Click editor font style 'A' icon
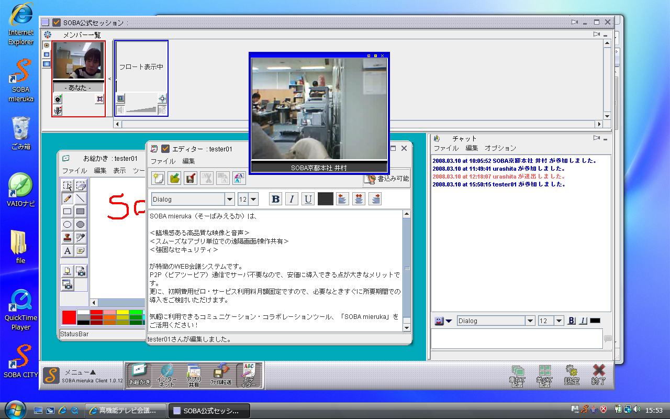The width and height of the screenshot is (670, 419). (239, 178)
